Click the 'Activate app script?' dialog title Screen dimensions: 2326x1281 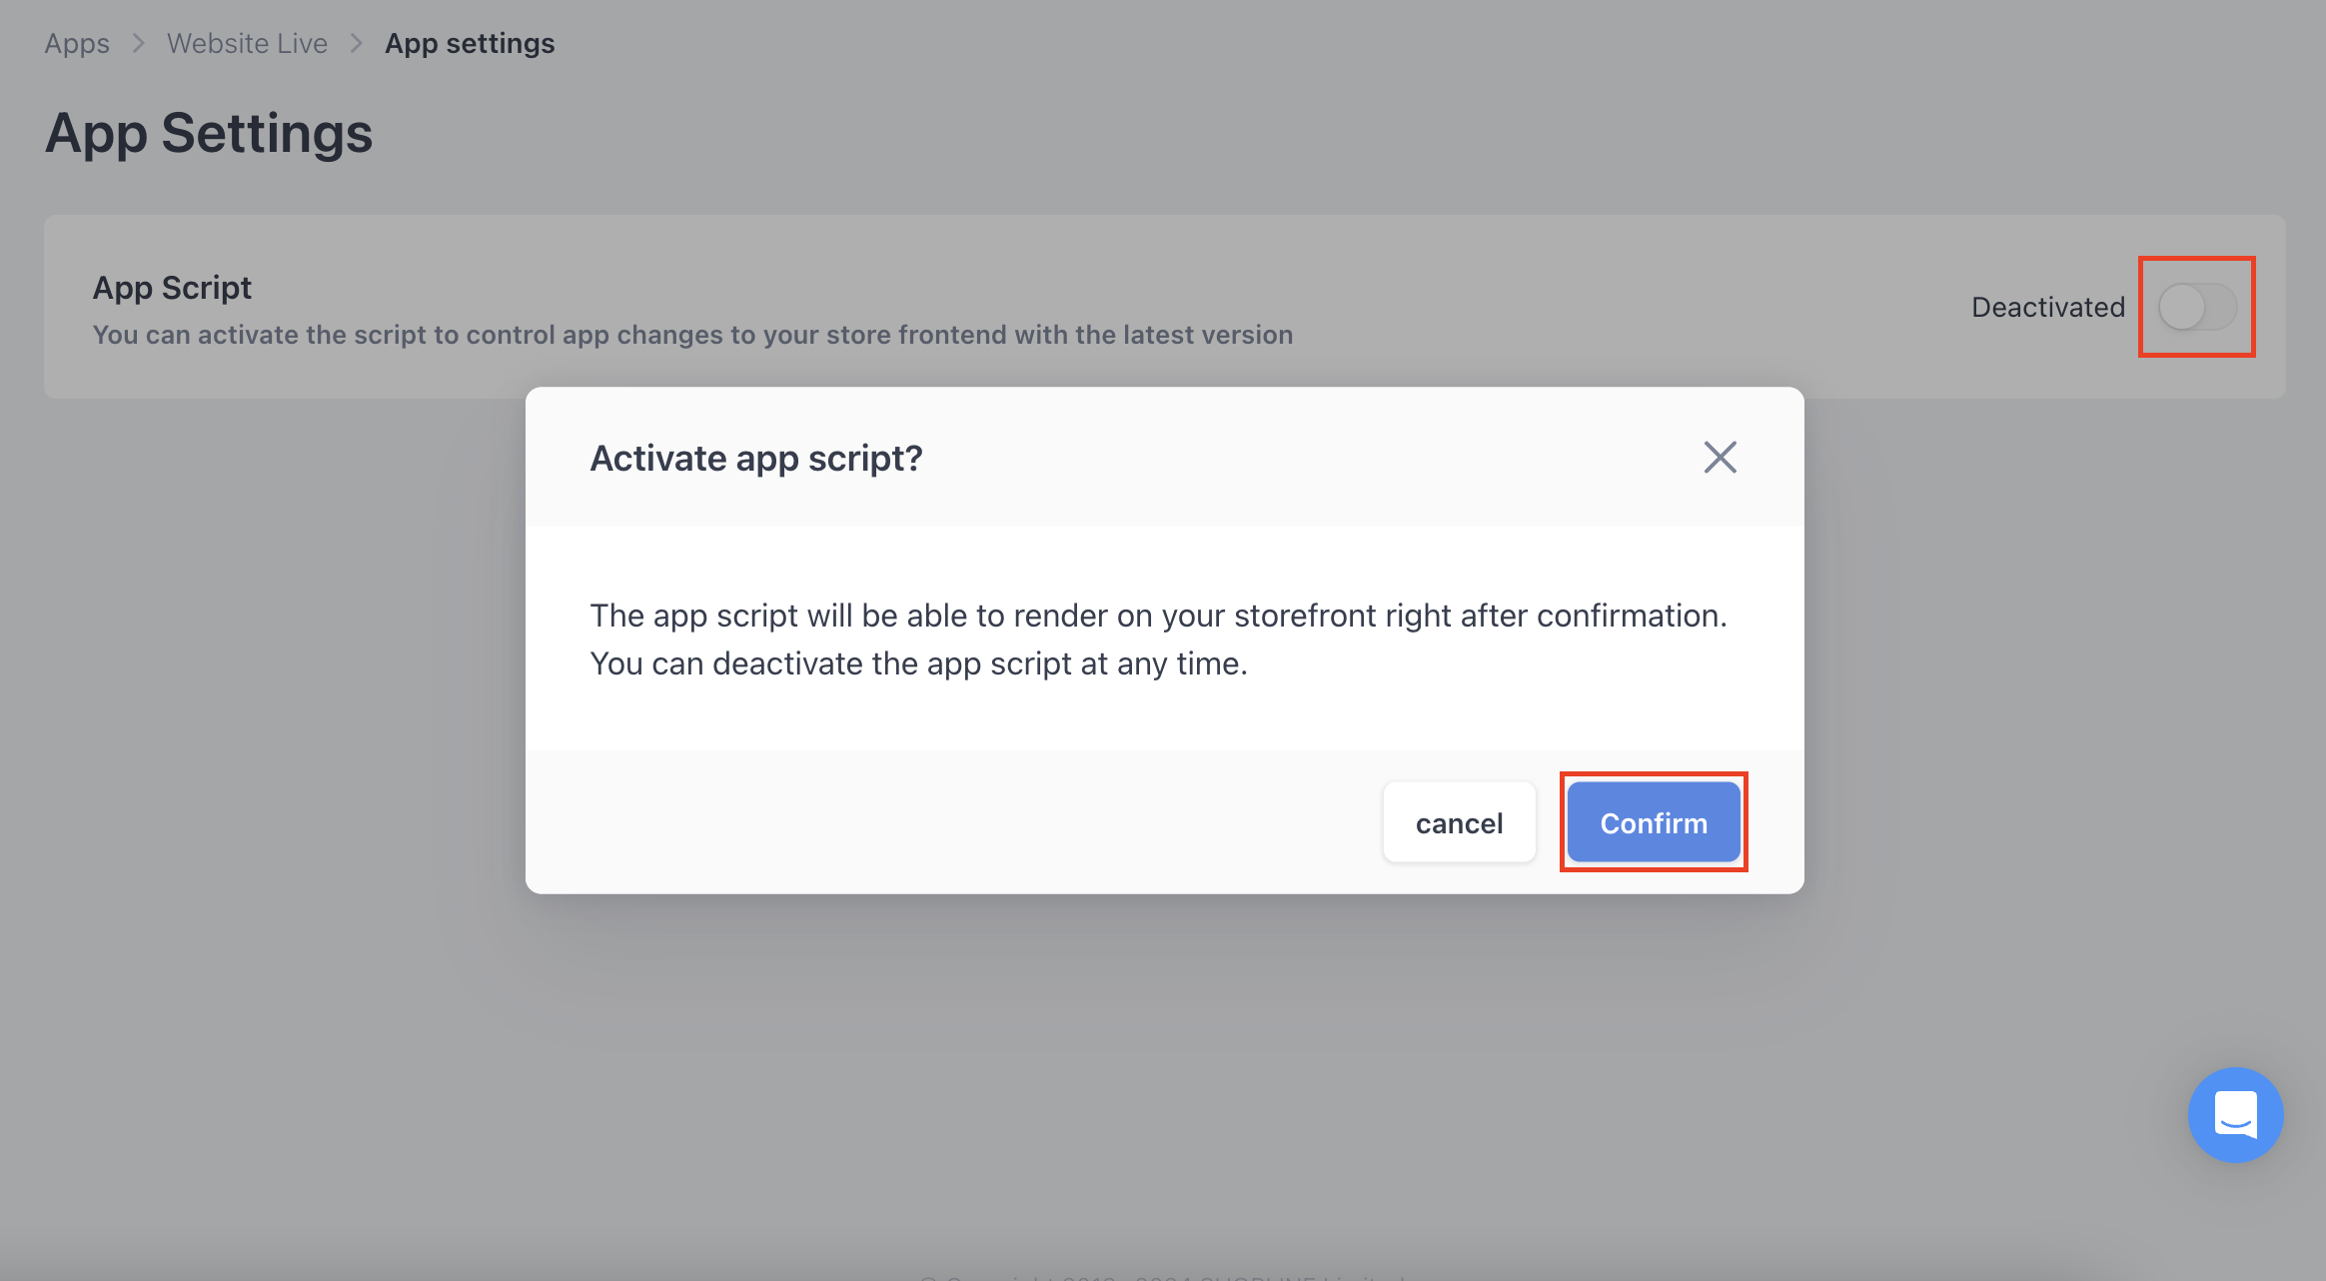coord(756,458)
